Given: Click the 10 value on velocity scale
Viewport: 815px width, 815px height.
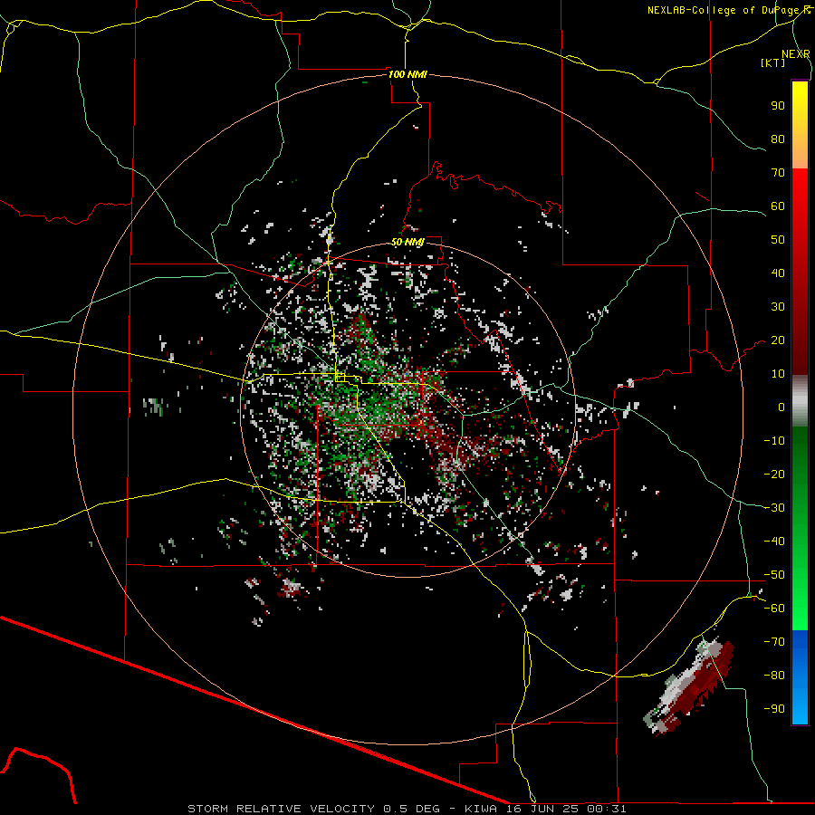Looking at the screenshot, I should 778,374.
